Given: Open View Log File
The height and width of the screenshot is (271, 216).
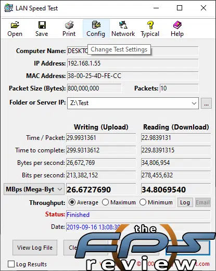Looking at the screenshot, I should [x=35, y=248].
